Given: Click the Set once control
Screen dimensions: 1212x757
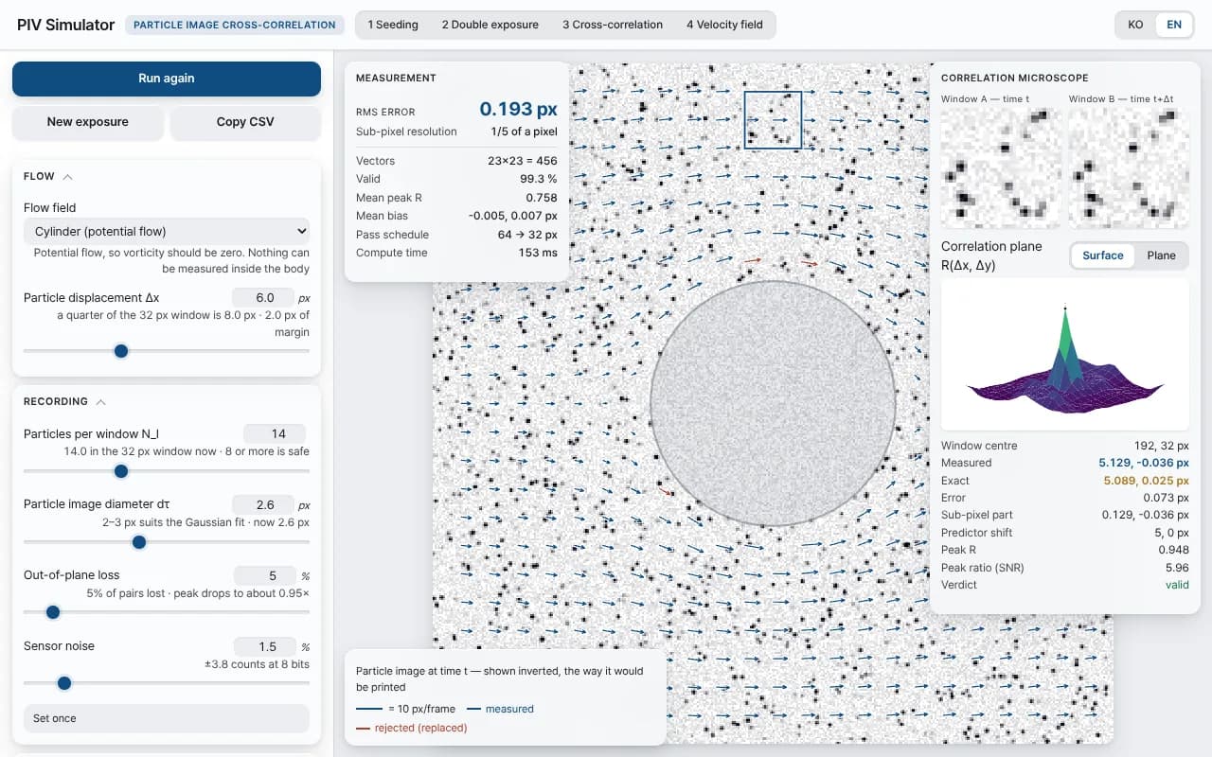Looking at the screenshot, I should (x=167, y=718).
